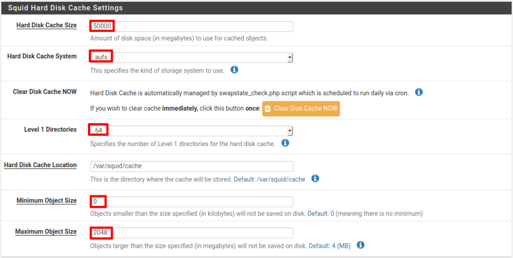Viewport: 513px width, 258px height.
Task: Click the underlined Hard Disk Cache Location label
Action: click(x=40, y=165)
